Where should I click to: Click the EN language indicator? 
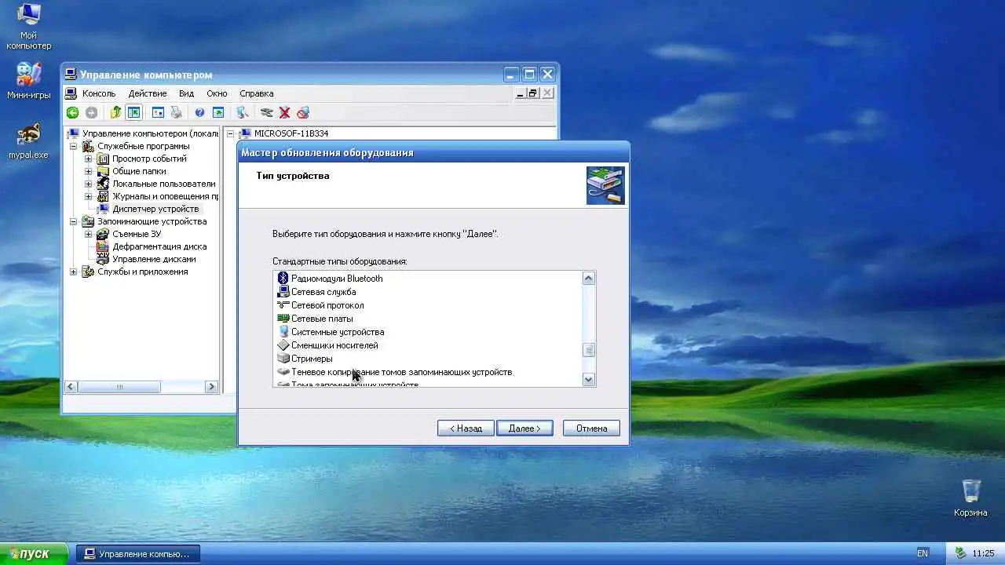coord(923,553)
